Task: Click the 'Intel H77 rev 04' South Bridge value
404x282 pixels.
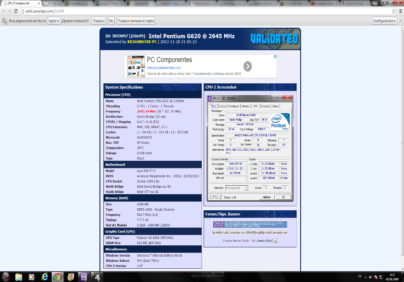Action: pos(147,192)
